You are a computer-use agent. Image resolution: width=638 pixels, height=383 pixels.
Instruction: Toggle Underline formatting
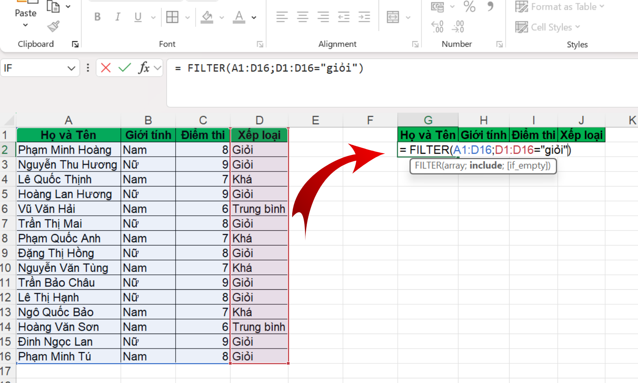pos(138,17)
